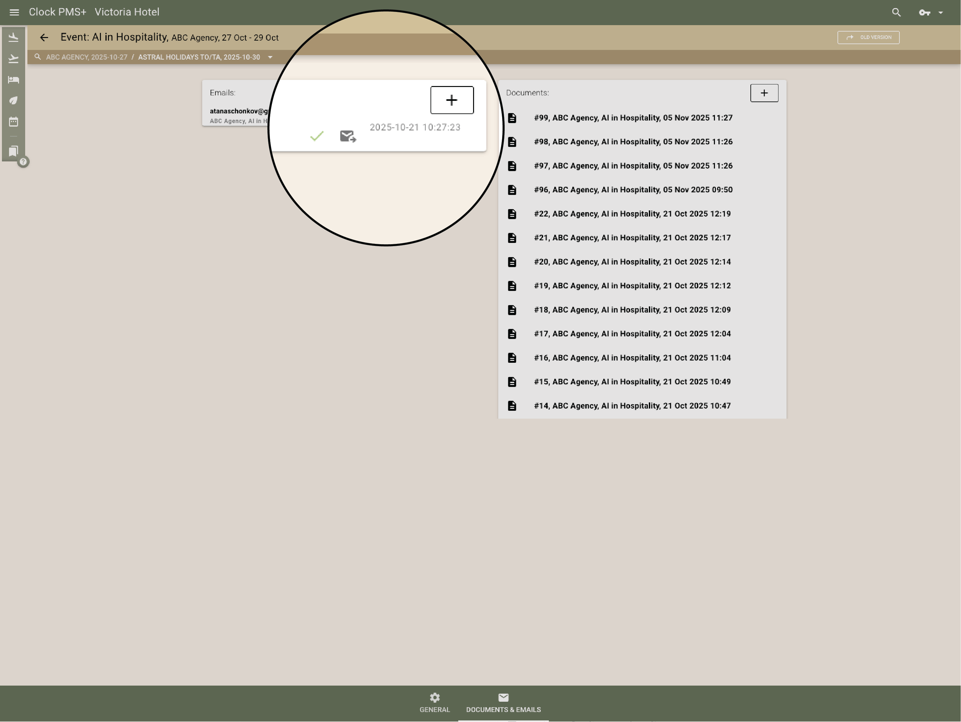Go back using the arrow icon
The width and height of the screenshot is (961, 722).
coord(44,37)
